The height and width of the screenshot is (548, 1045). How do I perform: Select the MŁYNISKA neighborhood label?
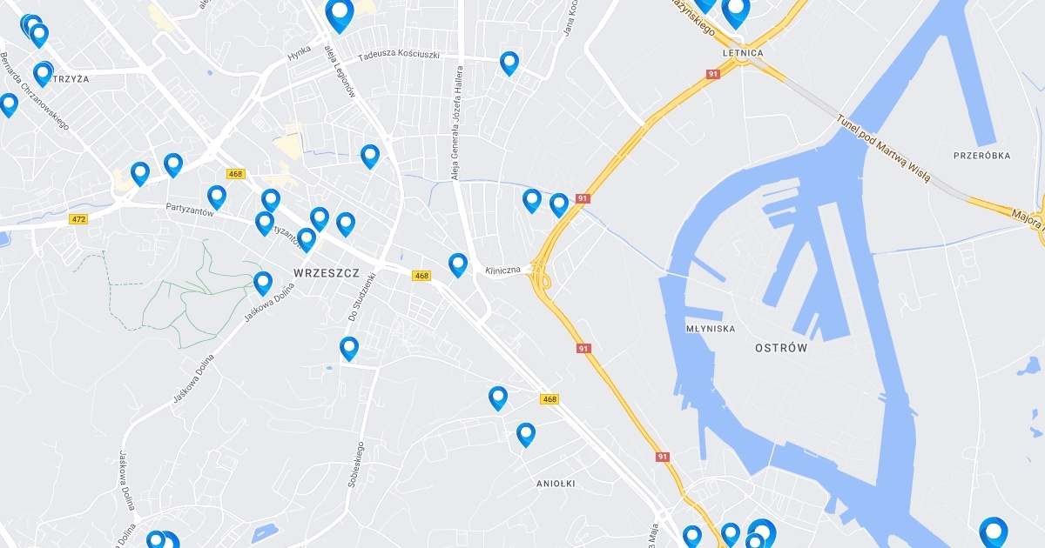click(x=711, y=329)
